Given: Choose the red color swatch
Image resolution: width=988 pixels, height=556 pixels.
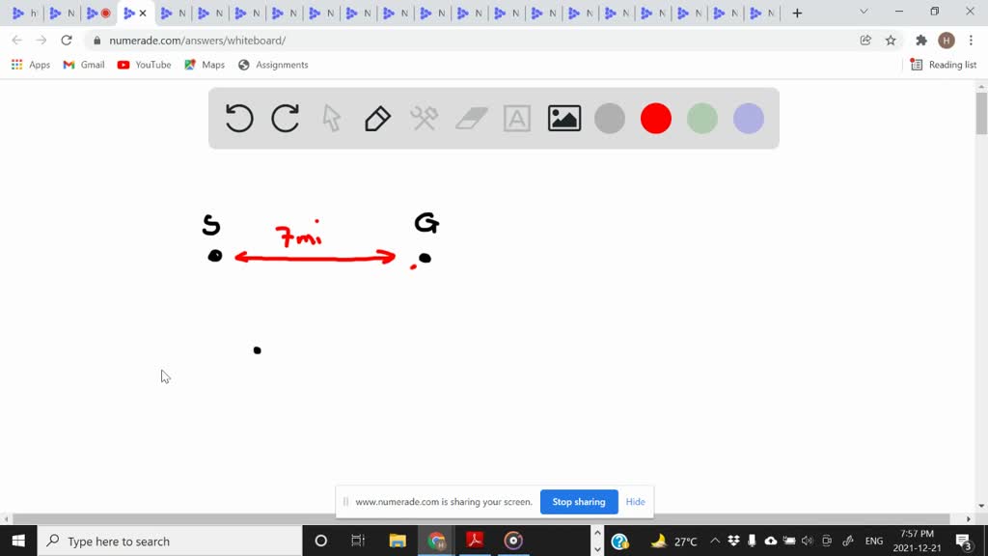Looking at the screenshot, I should [656, 119].
